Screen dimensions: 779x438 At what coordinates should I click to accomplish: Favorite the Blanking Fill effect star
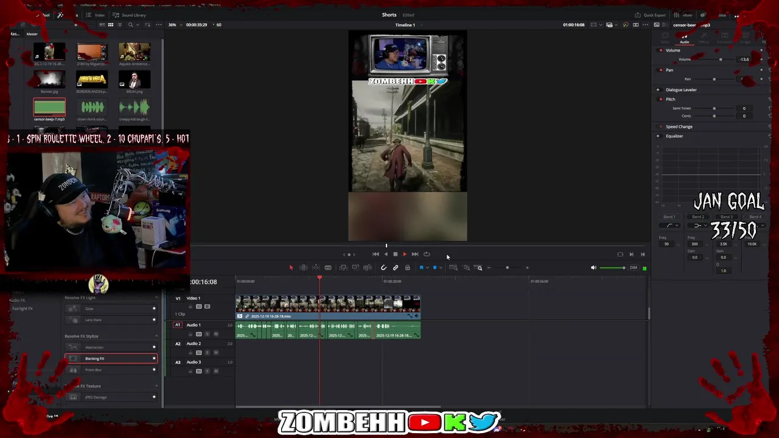point(153,359)
